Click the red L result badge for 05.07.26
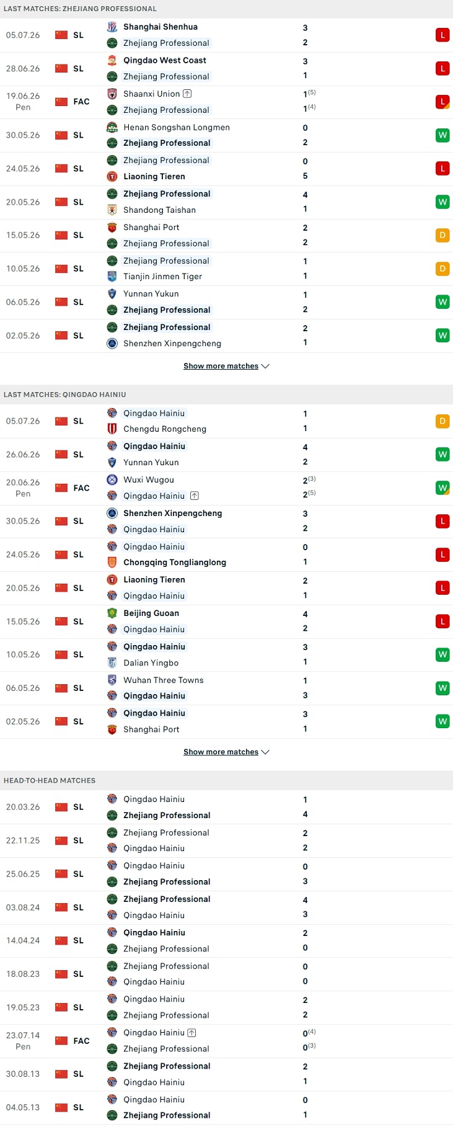453x1127 pixels. pyautogui.click(x=442, y=35)
